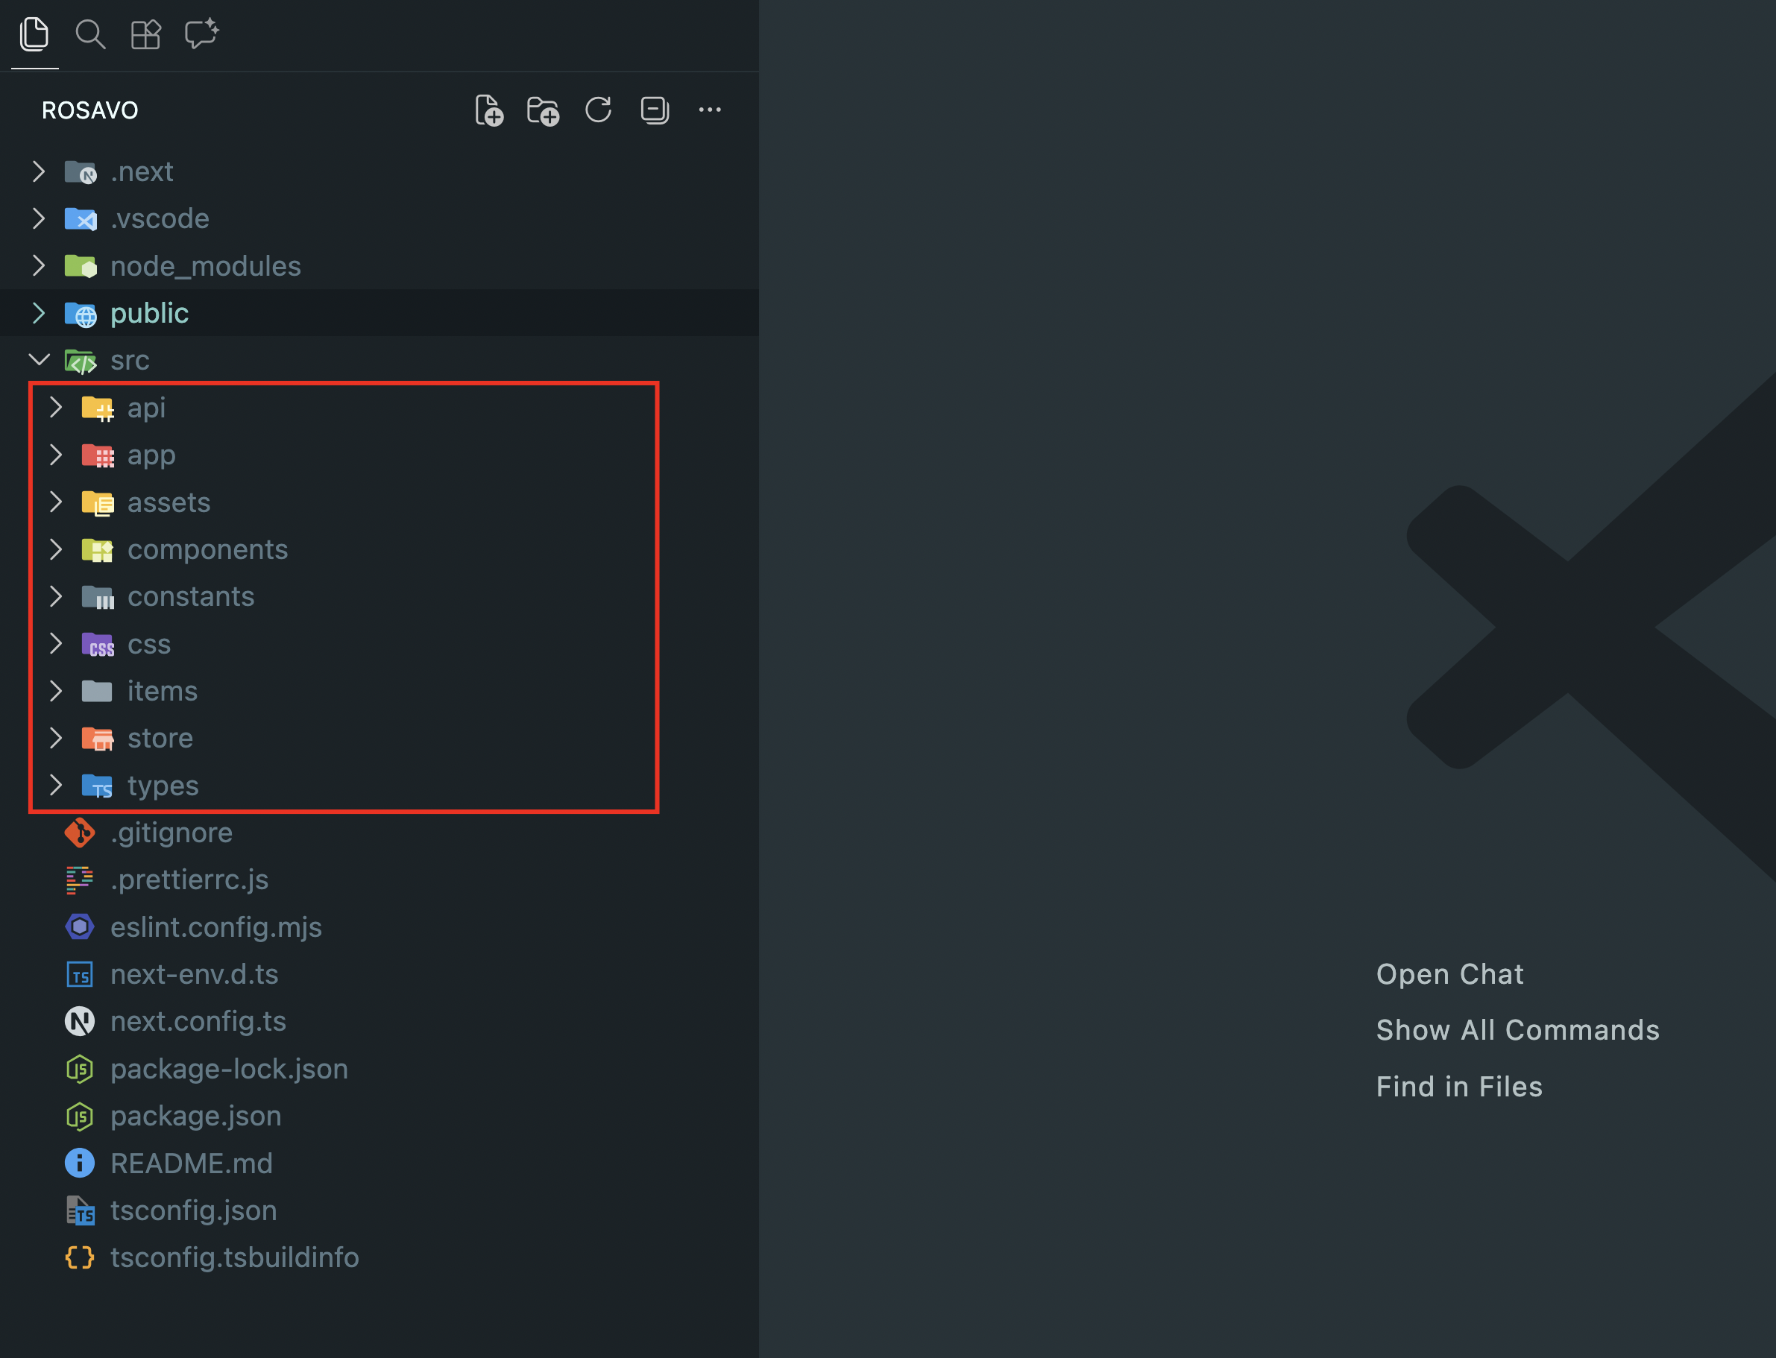The height and width of the screenshot is (1358, 1776).
Task: Collapse all folders in Explorer
Action: [654, 110]
